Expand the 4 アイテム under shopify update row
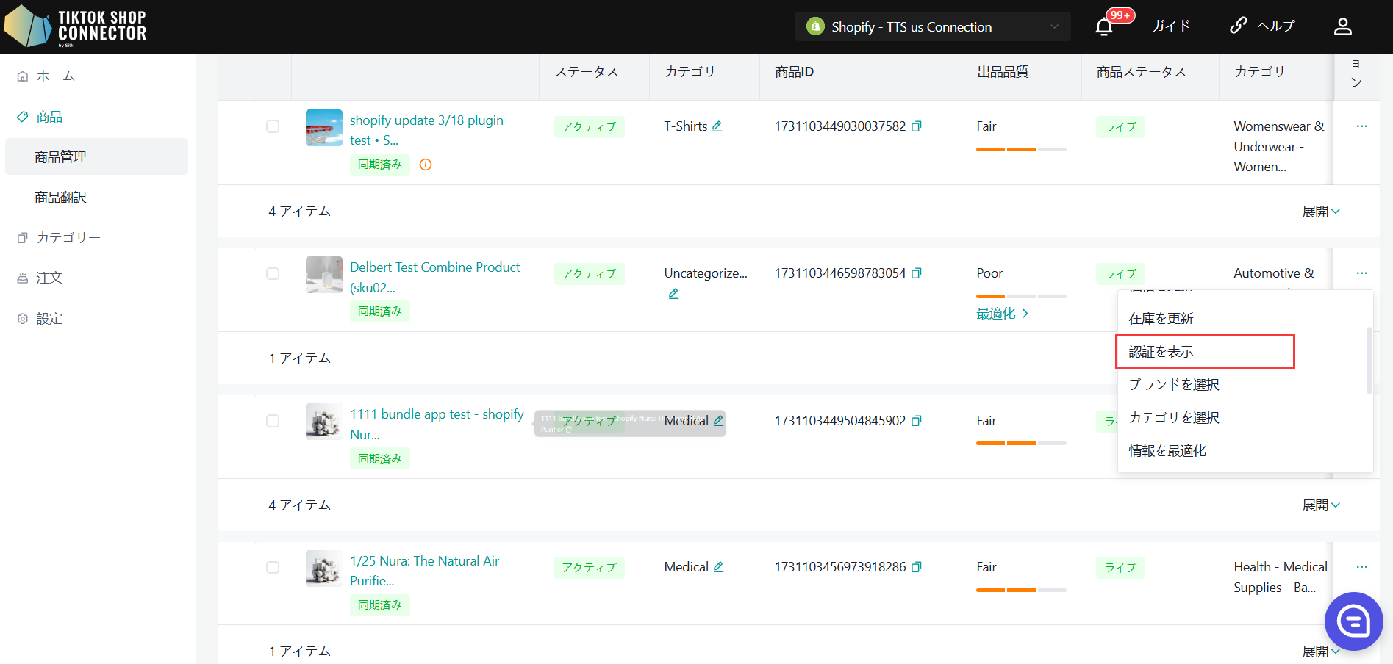1393x664 pixels. click(1321, 212)
